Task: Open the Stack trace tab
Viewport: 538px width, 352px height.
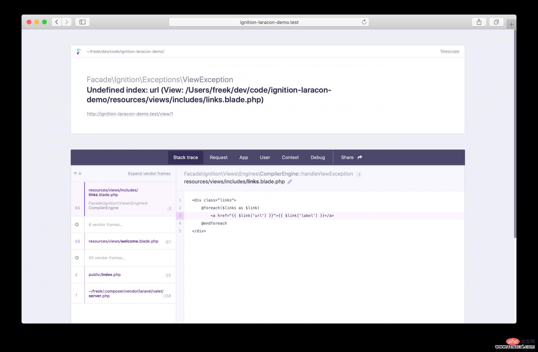Action: click(x=186, y=157)
